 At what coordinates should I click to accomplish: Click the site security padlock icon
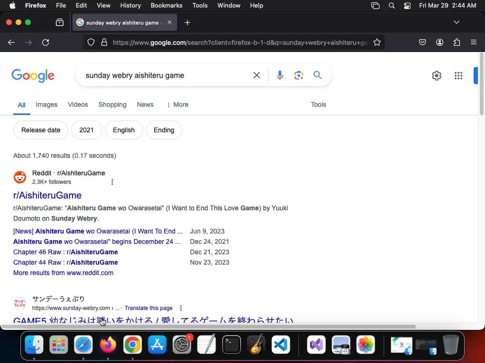(x=104, y=42)
